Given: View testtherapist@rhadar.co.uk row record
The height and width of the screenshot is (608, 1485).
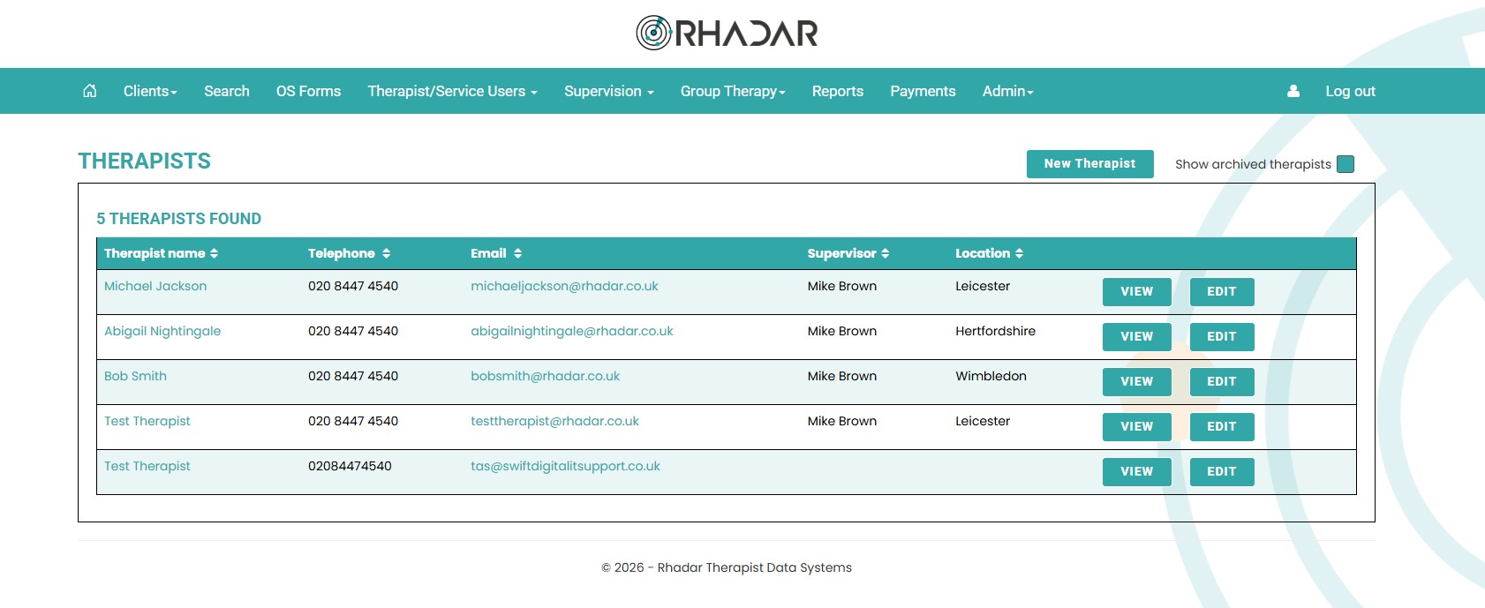Looking at the screenshot, I should (1136, 427).
